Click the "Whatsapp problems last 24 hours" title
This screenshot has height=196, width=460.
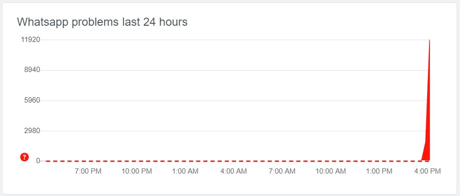102,22
